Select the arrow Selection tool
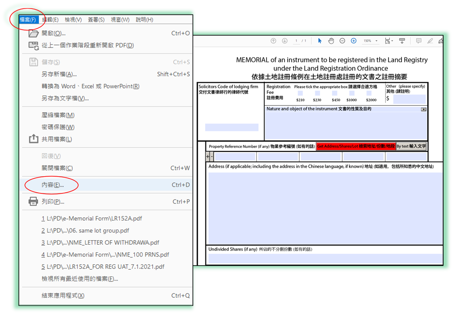The height and width of the screenshot is (314, 453). [319, 41]
